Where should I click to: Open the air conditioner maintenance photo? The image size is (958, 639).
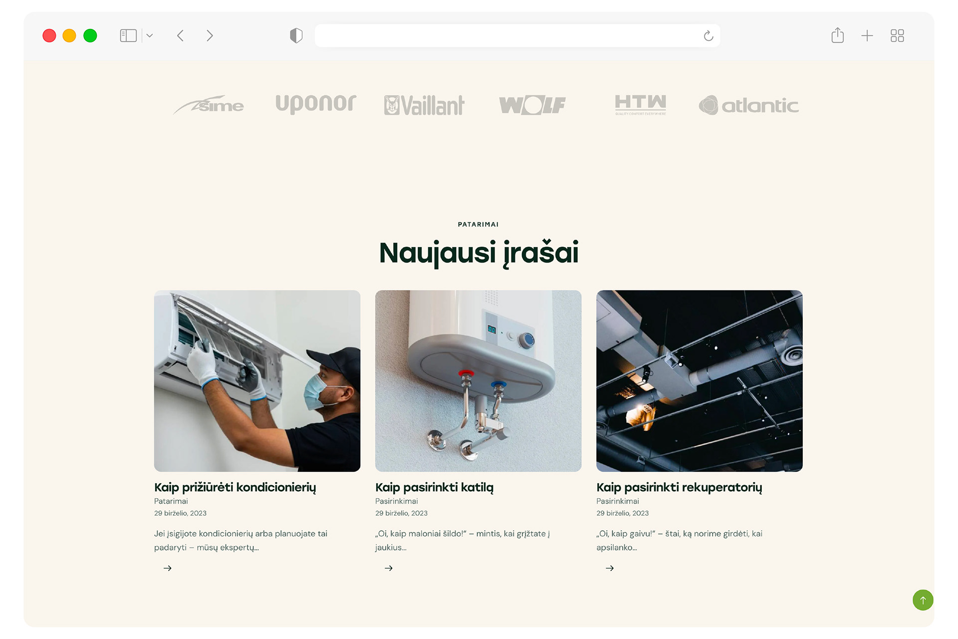click(x=257, y=381)
